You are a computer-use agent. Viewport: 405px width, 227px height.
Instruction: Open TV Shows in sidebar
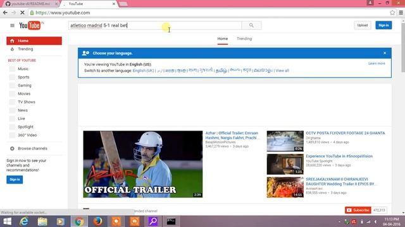[x=27, y=102]
